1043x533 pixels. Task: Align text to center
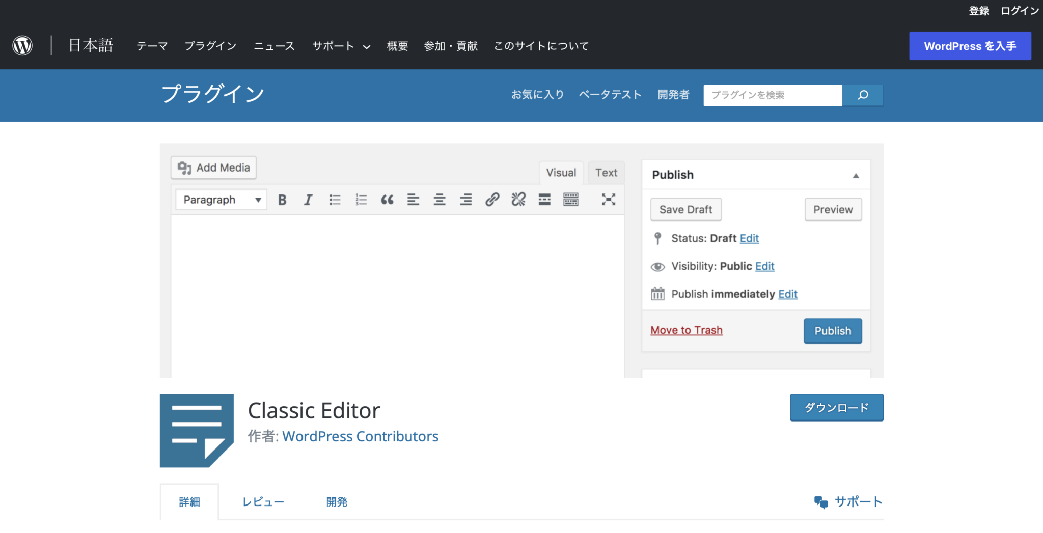[439, 199]
